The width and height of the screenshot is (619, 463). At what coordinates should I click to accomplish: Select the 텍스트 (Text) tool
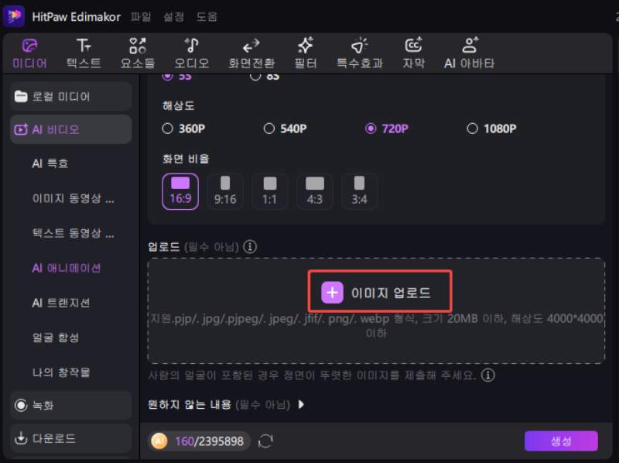[x=84, y=52]
